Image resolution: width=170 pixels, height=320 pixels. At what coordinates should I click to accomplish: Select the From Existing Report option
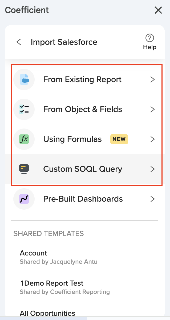pos(82,79)
